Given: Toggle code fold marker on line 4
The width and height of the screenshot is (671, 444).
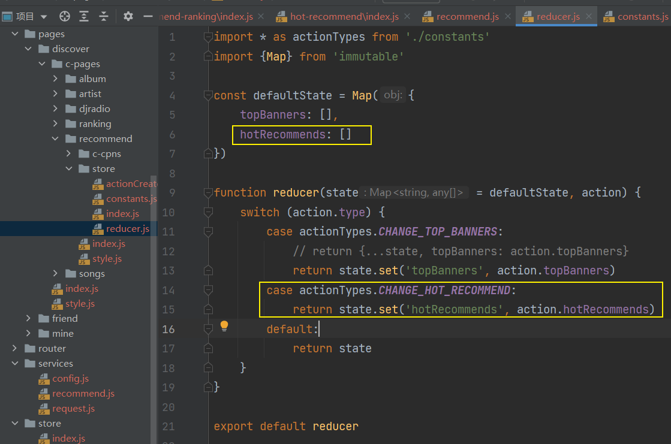Looking at the screenshot, I should [x=208, y=95].
